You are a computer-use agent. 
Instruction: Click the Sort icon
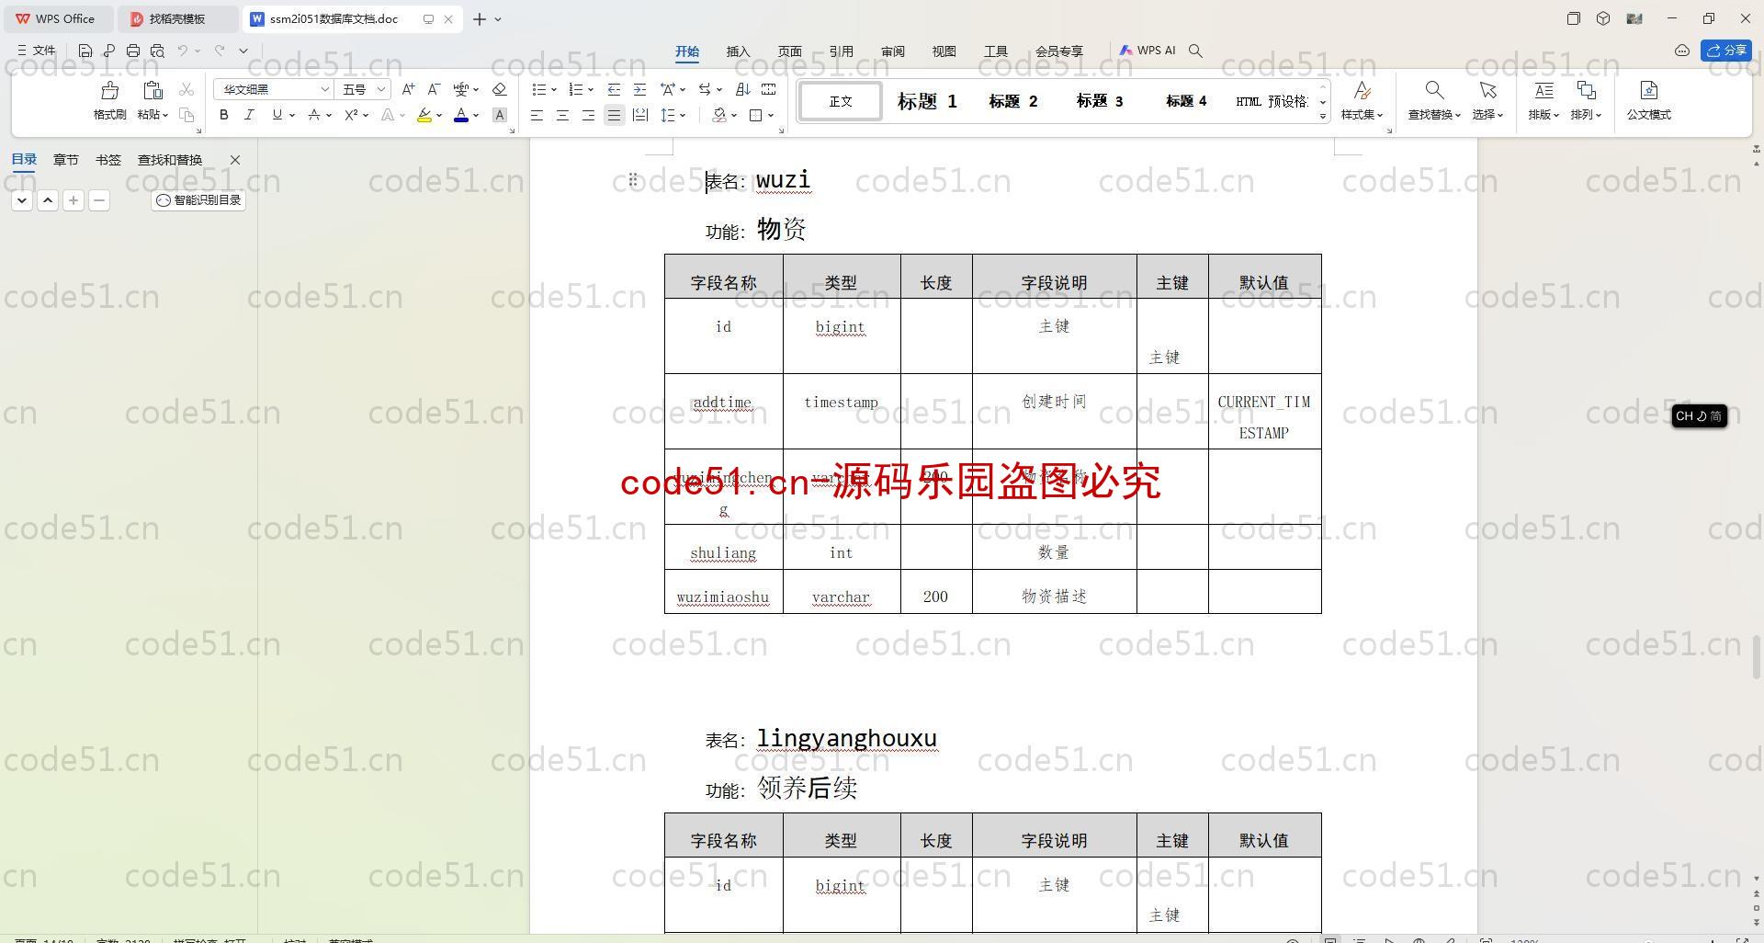743,89
